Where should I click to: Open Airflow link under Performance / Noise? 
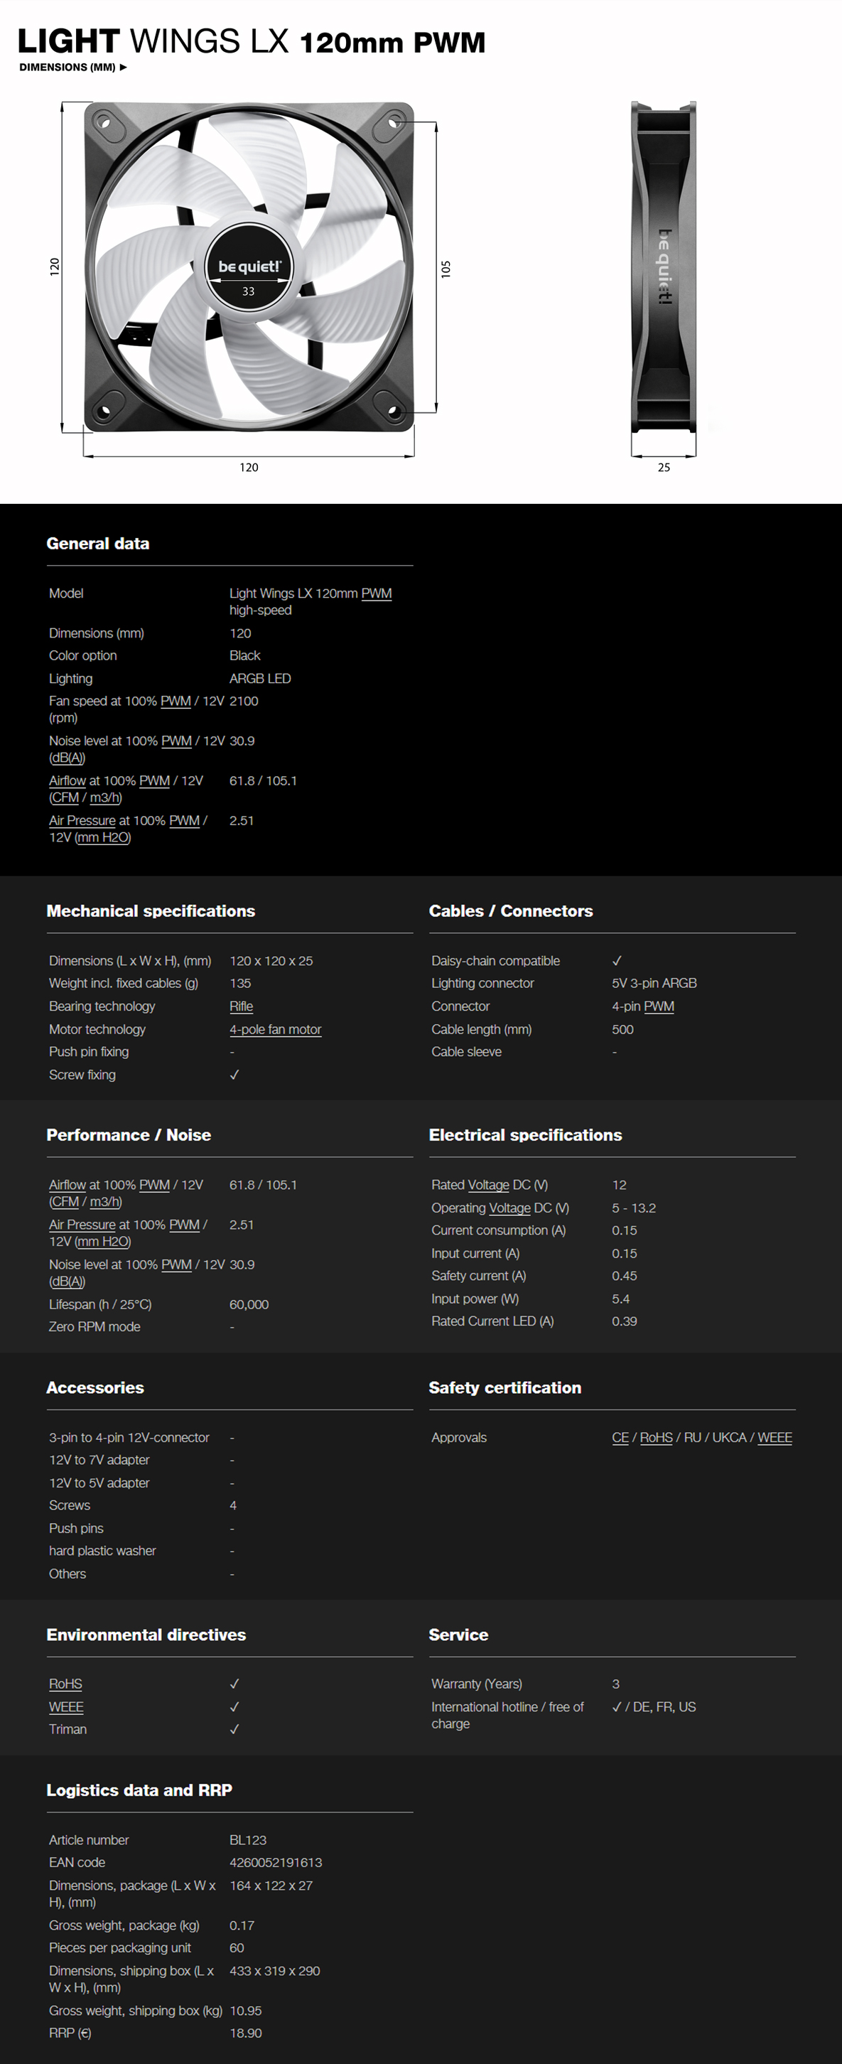[x=68, y=1185]
